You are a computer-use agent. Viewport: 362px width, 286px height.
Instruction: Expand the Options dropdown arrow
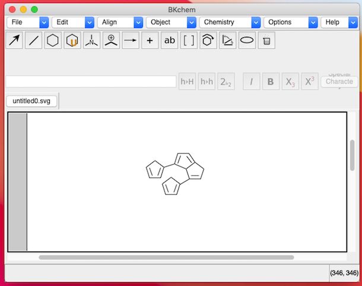pos(313,23)
